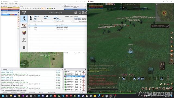This screenshot has height=98, width=174.
Task: Open the Settings gears icon in sidebar
Action: click(24, 40)
